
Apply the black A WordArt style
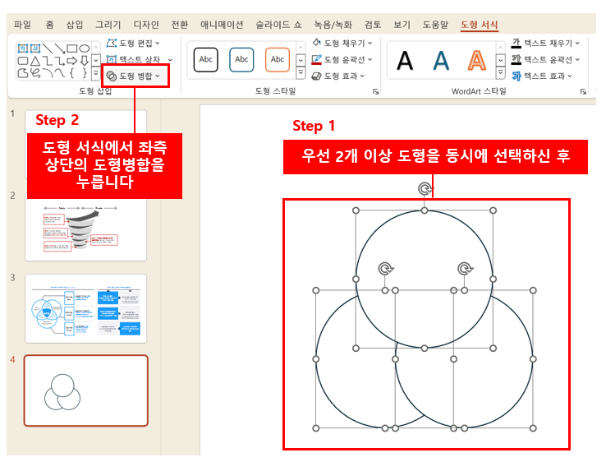[405, 61]
